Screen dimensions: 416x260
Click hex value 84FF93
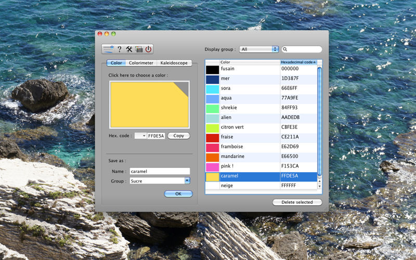point(290,108)
